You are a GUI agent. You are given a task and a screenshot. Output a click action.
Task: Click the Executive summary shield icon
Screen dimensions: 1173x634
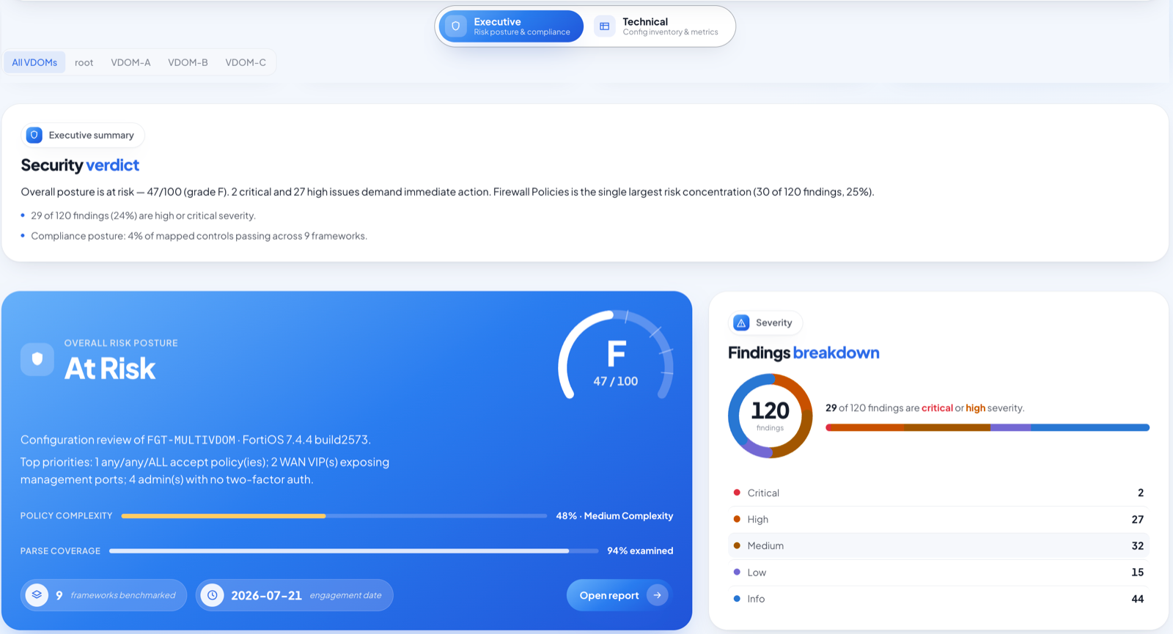(34, 135)
